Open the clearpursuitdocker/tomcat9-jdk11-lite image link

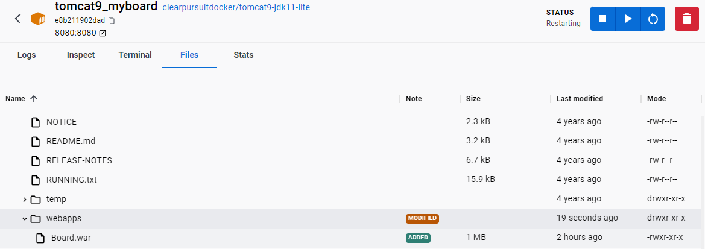click(236, 8)
